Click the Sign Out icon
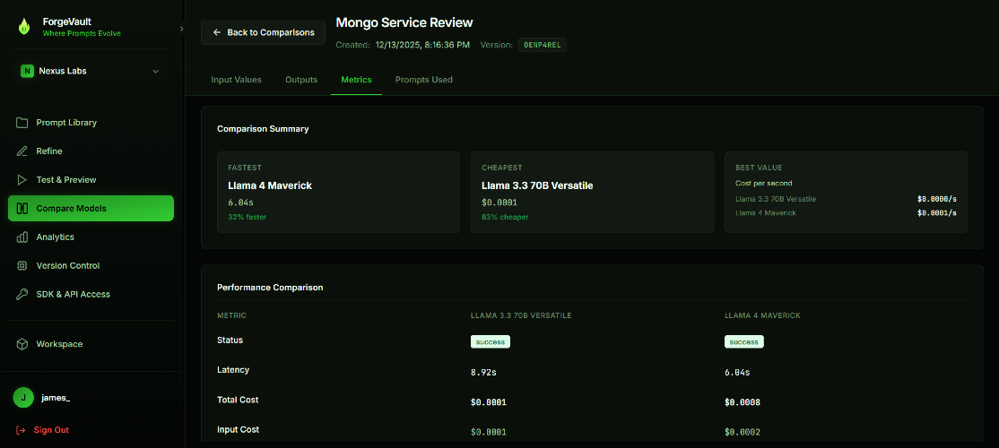This screenshot has height=448, width=999. (x=22, y=430)
